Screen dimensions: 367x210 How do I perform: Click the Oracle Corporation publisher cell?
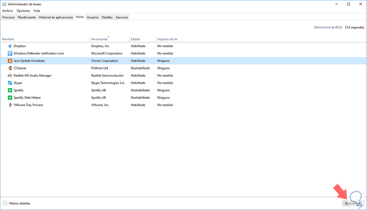(x=104, y=61)
